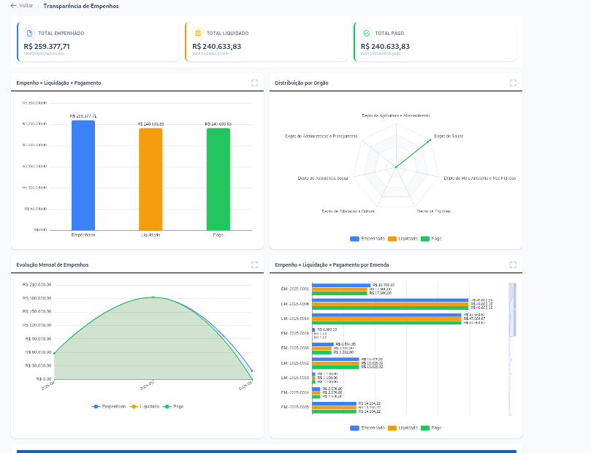This screenshot has height=453, width=591.
Task: Toggle Liquidado in the Emenda chart legend
Action: (x=403, y=428)
